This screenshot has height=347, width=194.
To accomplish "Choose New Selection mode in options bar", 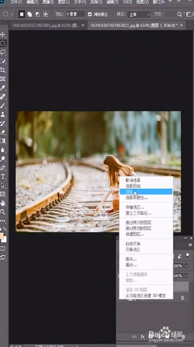I will click(x=22, y=14).
